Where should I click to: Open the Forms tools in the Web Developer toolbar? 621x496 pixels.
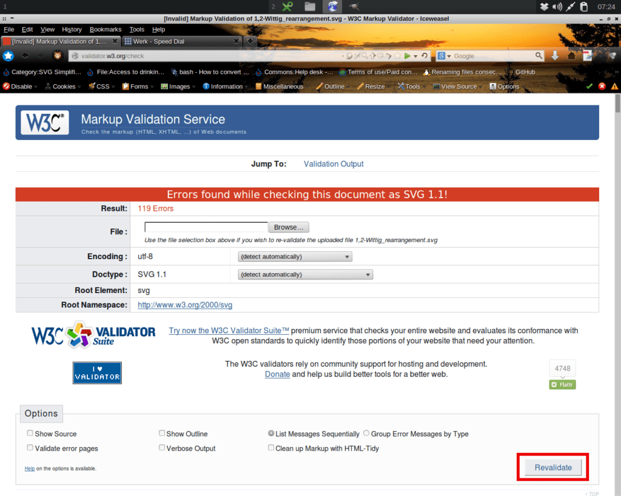(x=136, y=86)
